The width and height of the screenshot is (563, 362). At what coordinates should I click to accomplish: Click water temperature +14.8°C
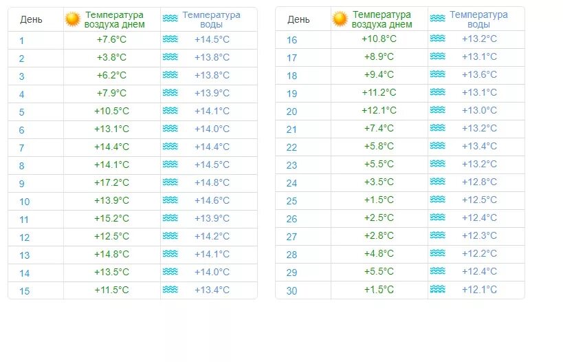[x=212, y=182]
